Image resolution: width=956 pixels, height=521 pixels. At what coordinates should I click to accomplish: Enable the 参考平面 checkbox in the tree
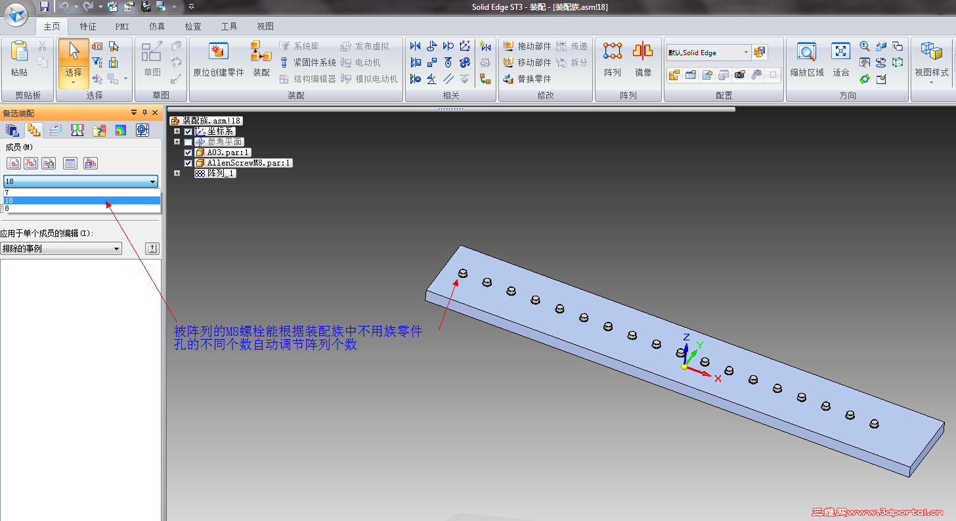[x=188, y=142]
